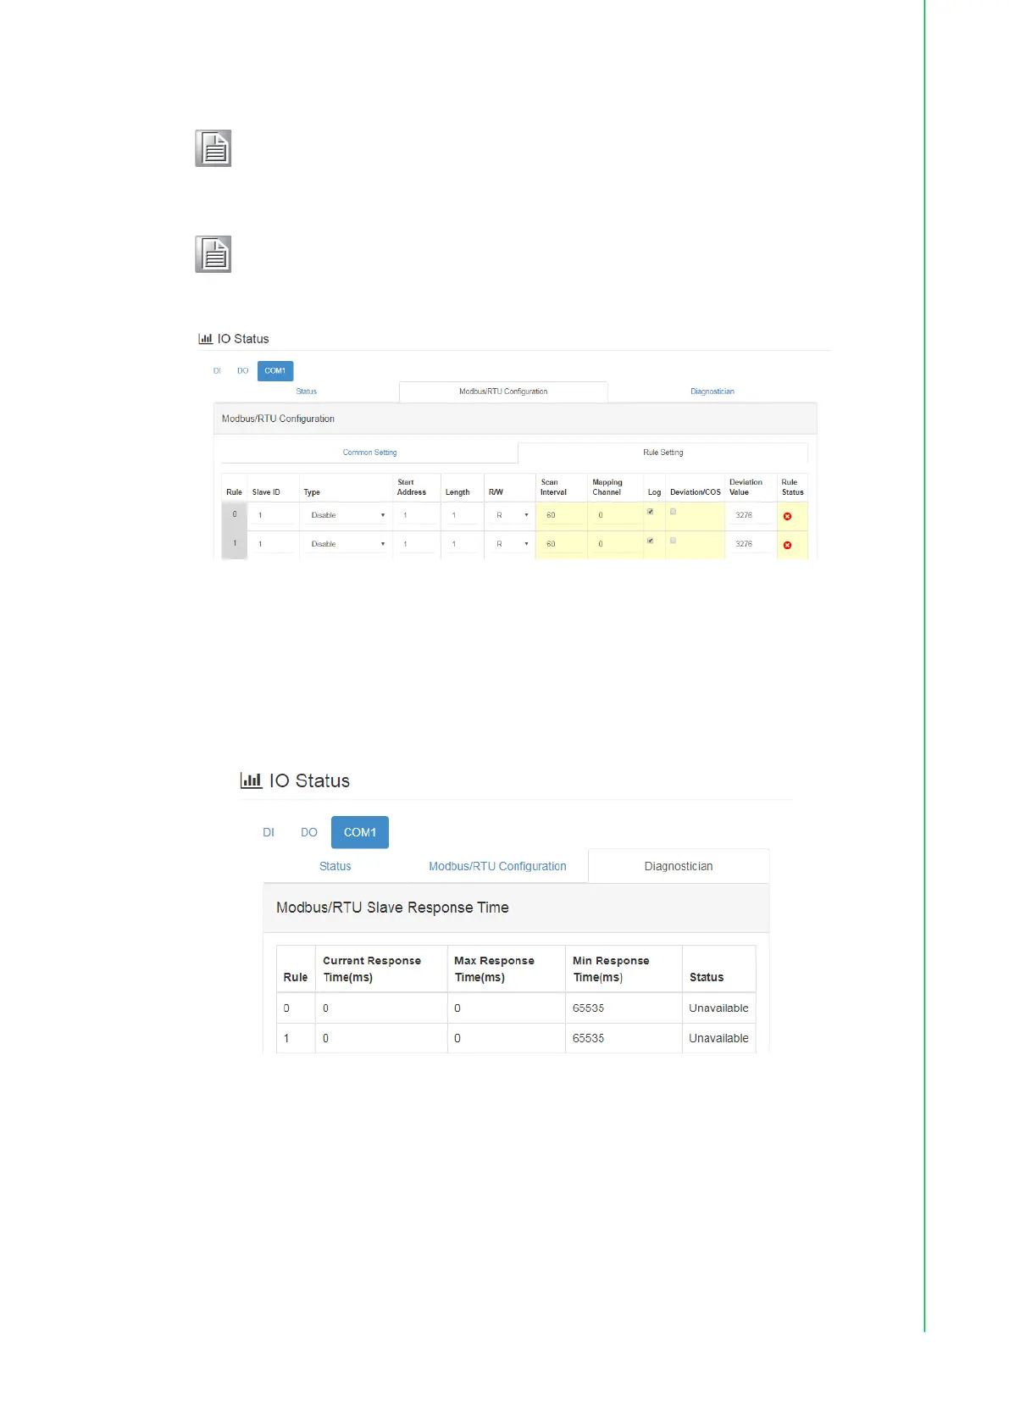The height and width of the screenshot is (1427, 1009).
Task: Open upper panel Modbus/RTU Configuration tab
Action: pyautogui.click(x=503, y=391)
